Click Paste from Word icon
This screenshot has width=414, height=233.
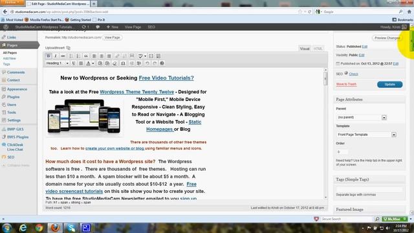pos(107,63)
